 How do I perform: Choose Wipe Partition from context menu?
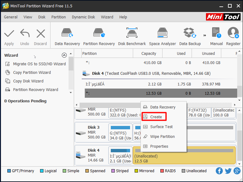pyautogui.click(x=163, y=137)
